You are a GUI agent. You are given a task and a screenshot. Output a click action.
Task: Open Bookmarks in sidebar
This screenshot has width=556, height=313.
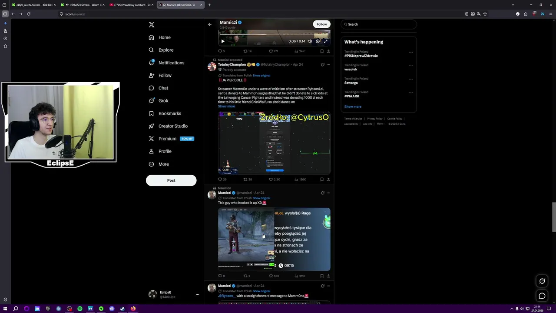pos(165,113)
